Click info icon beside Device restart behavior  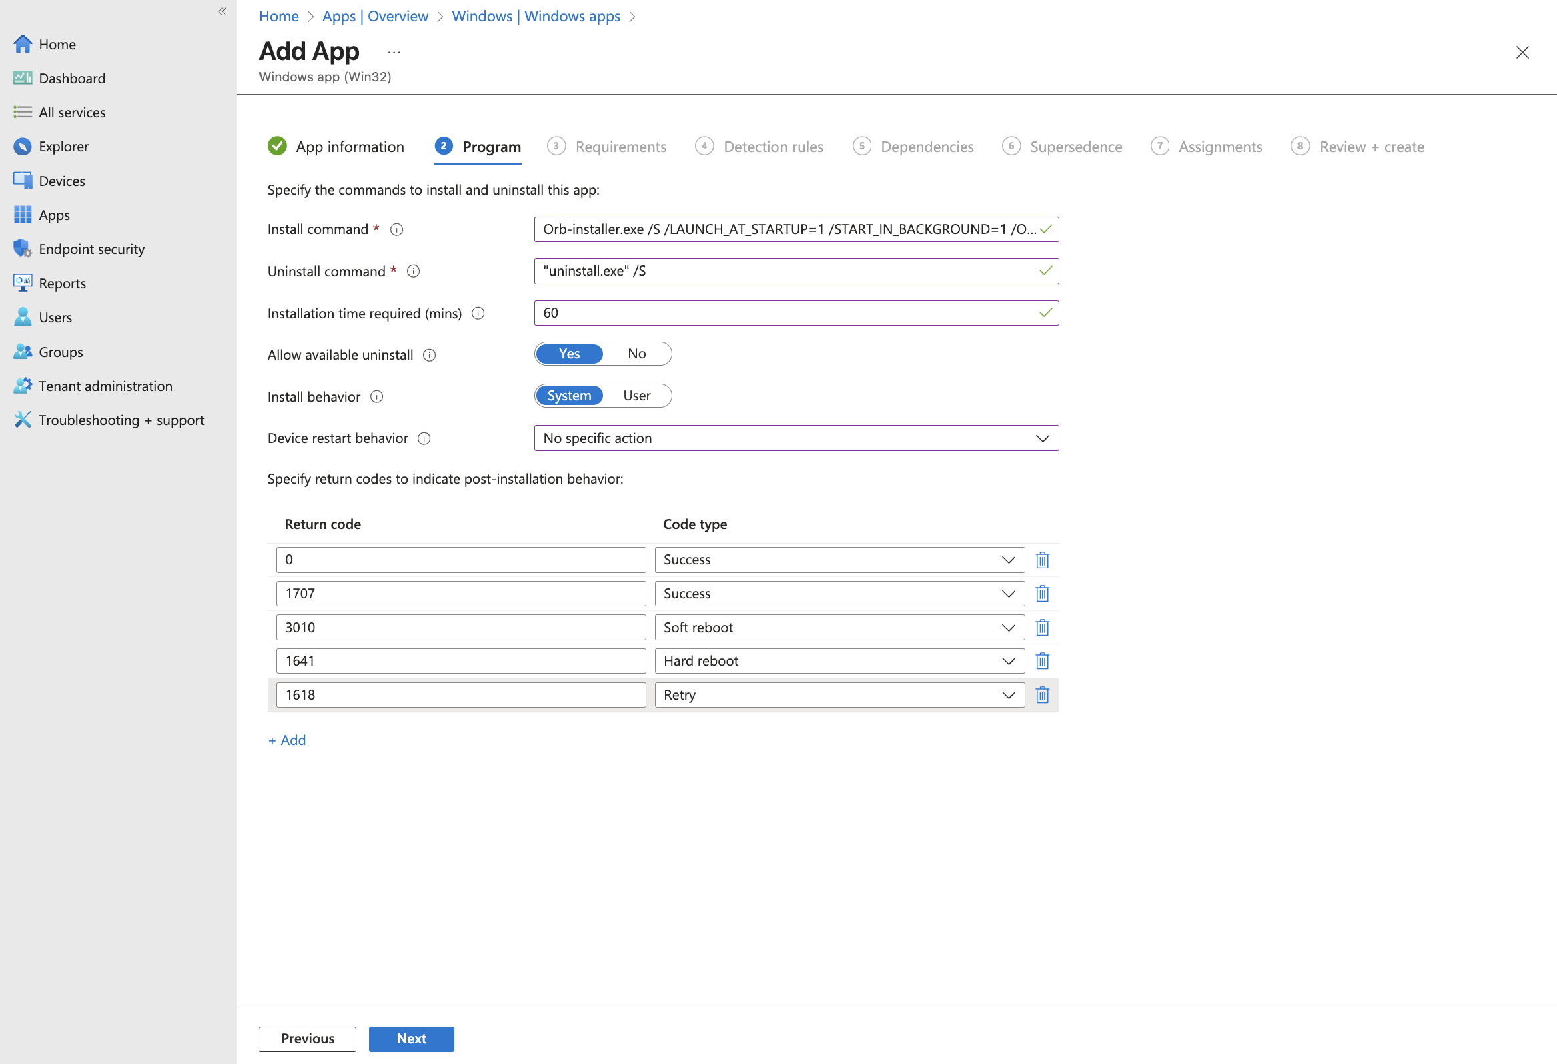(424, 438)
